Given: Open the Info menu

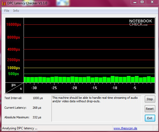Looking at the screenshot, I should click(16, 11).
